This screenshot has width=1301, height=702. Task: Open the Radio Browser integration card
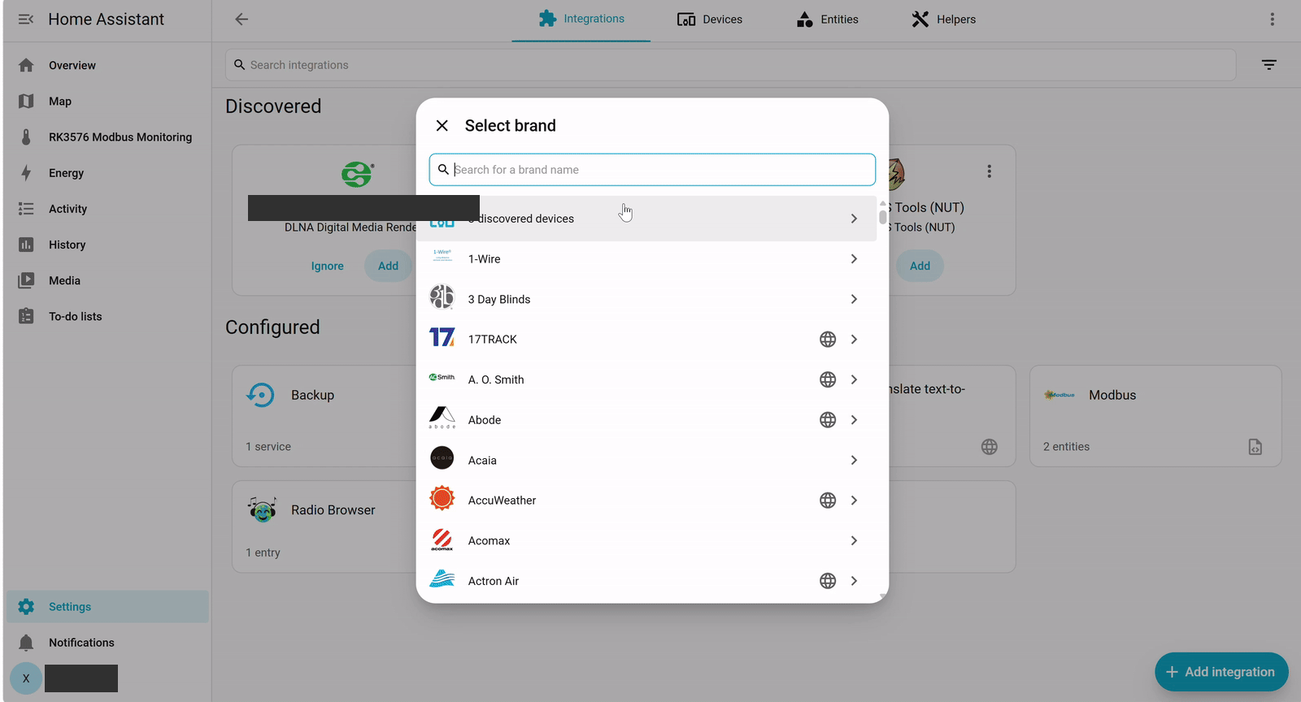point(324,526)
